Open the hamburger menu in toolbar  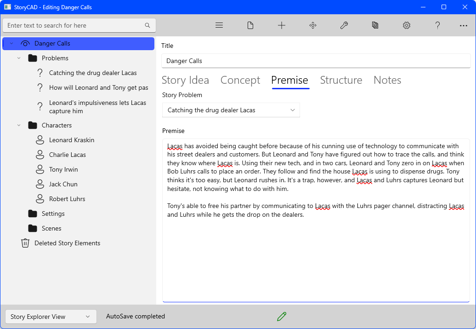(219, 25)
